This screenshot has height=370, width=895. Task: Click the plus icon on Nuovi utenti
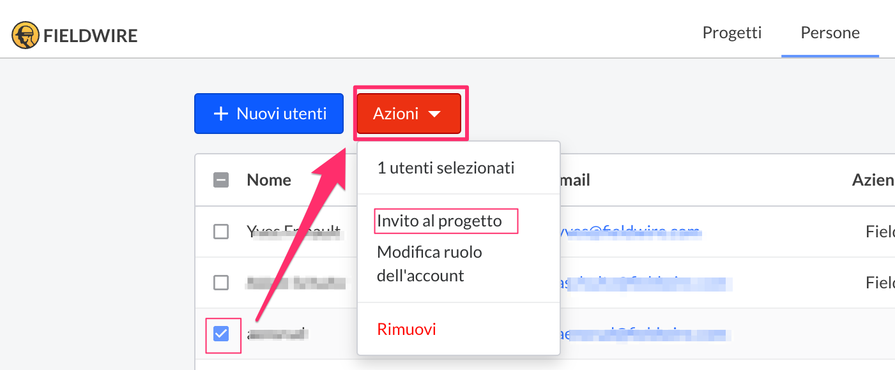tap(220, 114)
